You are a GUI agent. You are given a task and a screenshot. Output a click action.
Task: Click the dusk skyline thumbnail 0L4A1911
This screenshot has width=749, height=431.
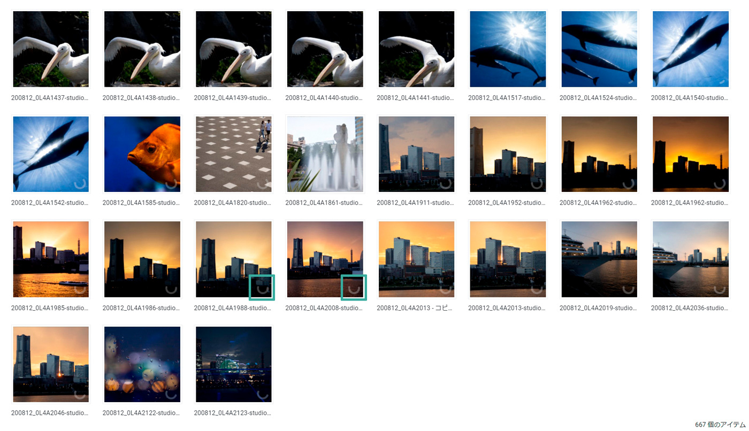[417, 154]
